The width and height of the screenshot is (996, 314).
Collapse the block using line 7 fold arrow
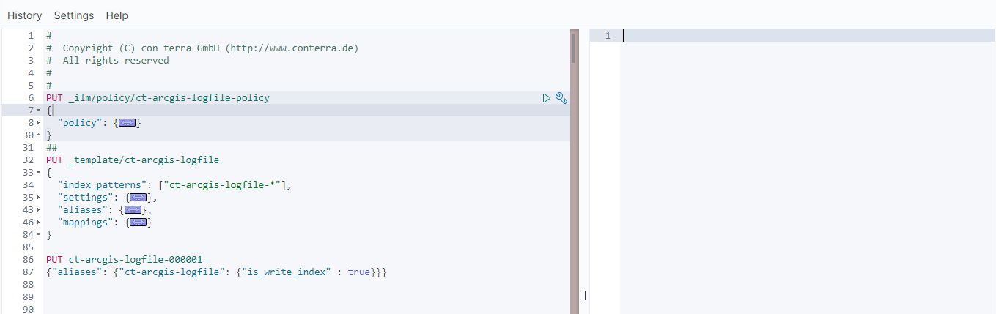point(38,111)
